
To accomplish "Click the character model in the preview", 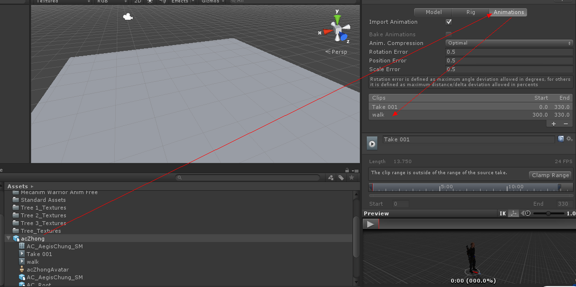I will [x=471, y=258].
